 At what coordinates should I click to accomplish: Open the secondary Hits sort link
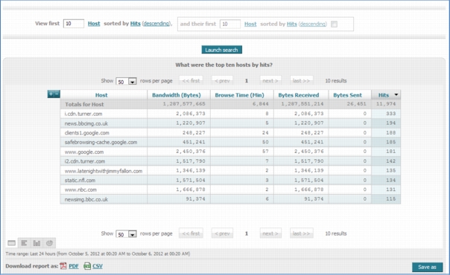coord(292,24)
